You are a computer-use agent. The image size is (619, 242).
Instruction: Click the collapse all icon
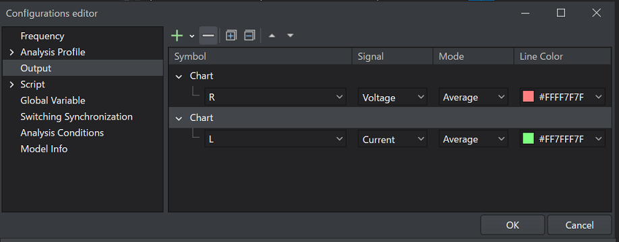click(x=249, y=36)
